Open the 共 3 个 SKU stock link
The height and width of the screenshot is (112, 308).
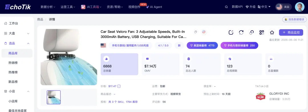pyautogui.click(x=123, y=102)
